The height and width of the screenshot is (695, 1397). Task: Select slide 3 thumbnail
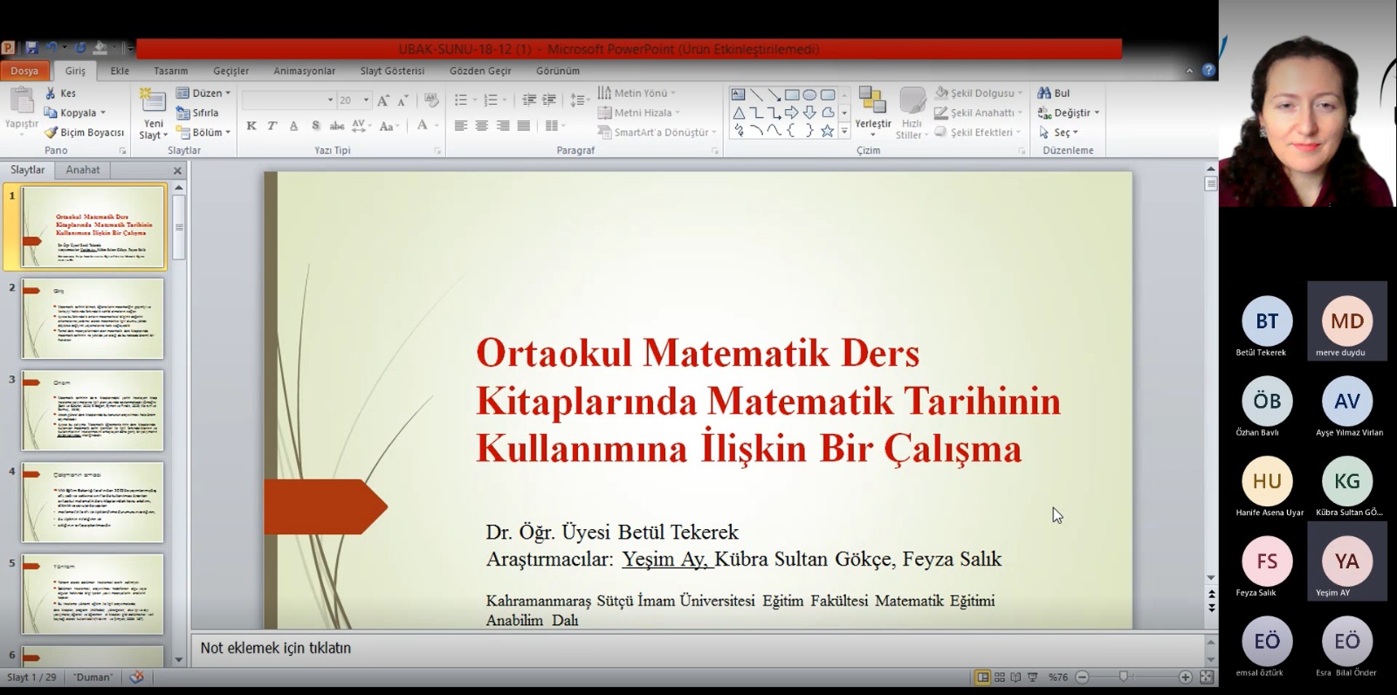tap(93, 409)
